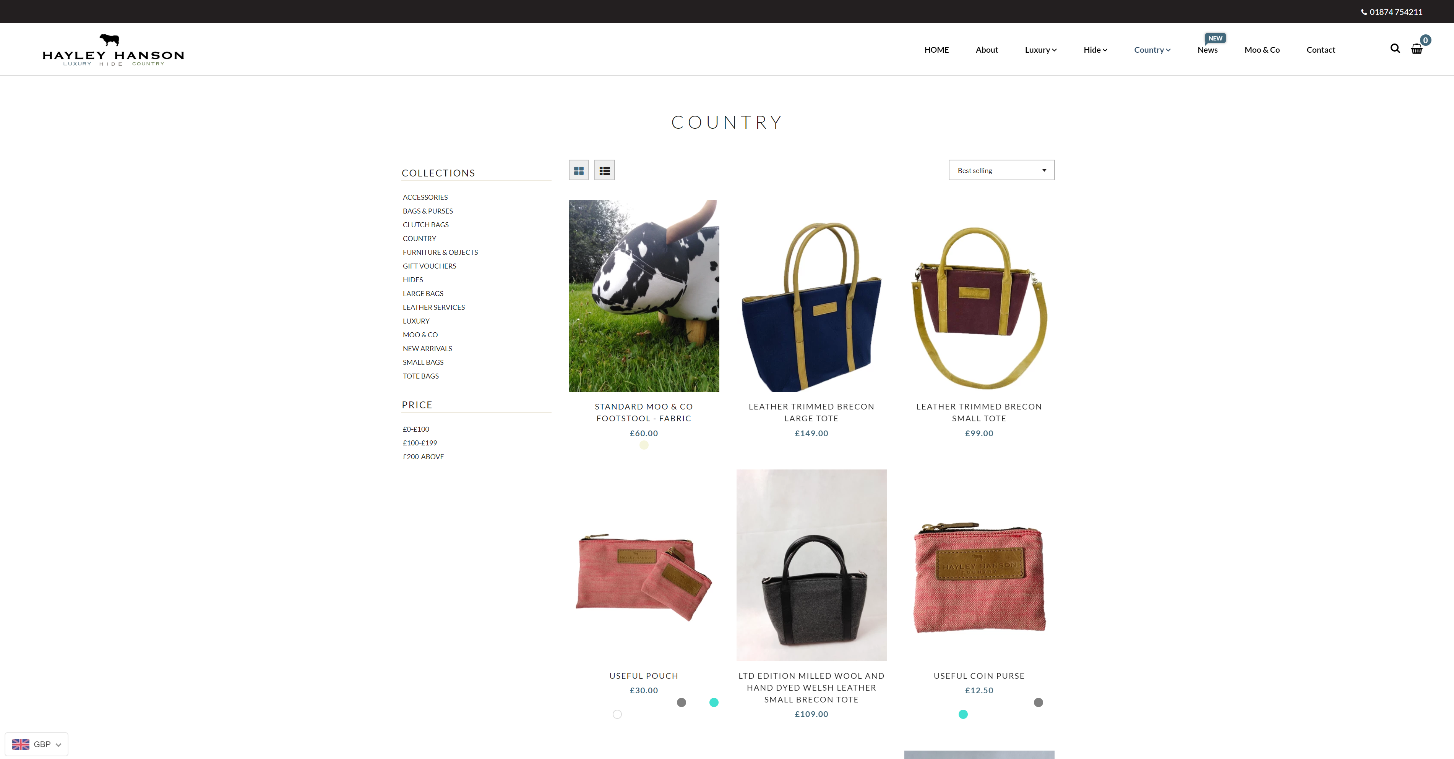Click the UK flag currency icon
Screen dimensions: 1454x759
pos(21,744)
